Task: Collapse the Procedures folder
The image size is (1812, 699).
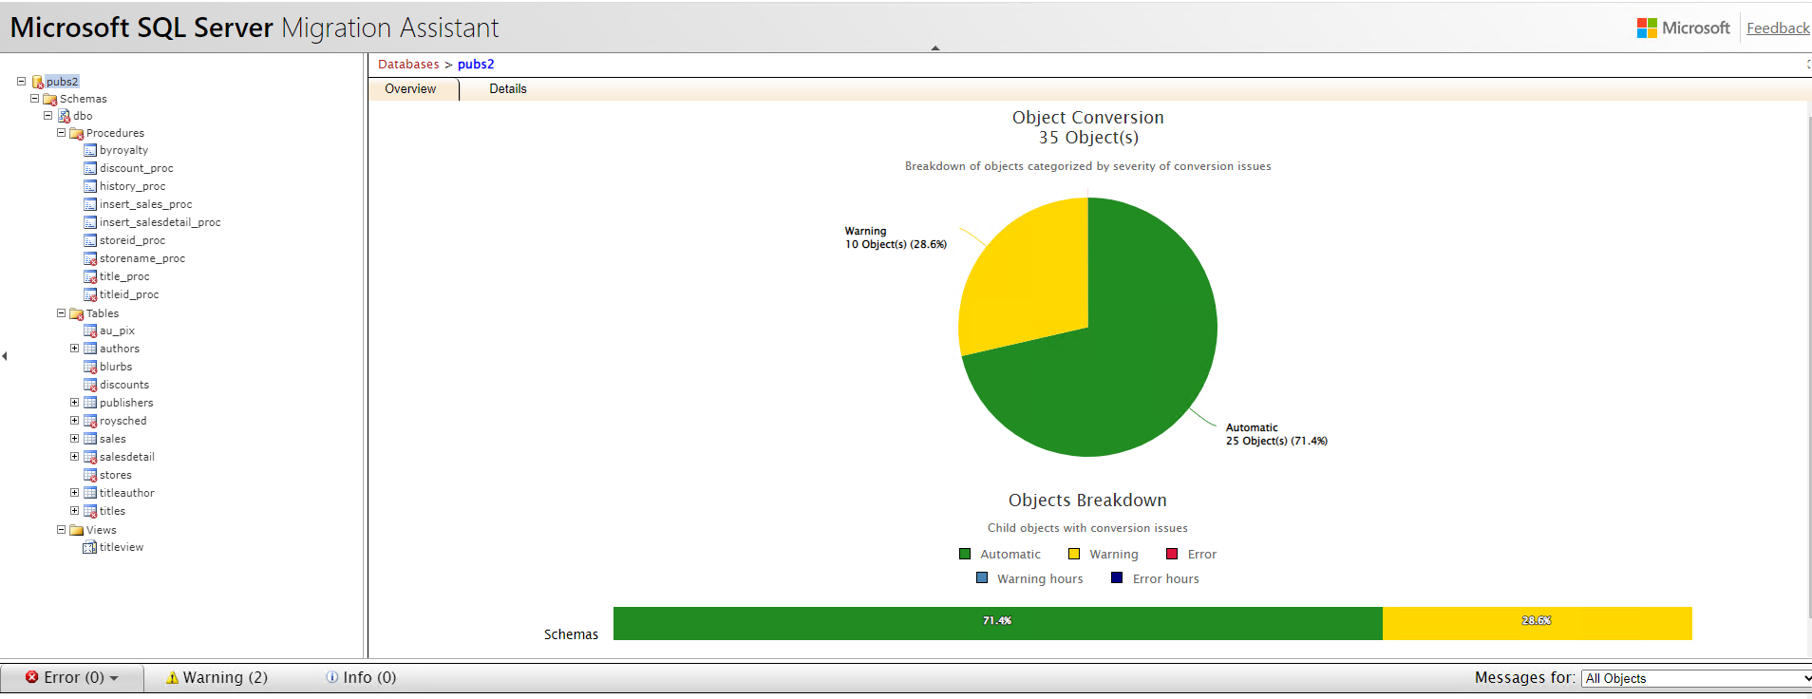Action: pos(61,132)
